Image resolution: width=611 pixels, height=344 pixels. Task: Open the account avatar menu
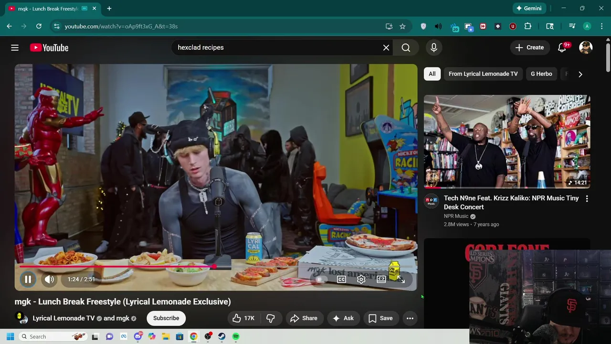[x=586, y=48]
